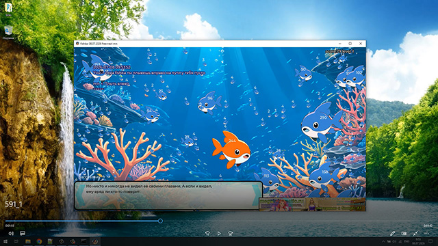Open the Recycle Bin desktop icon
This screenshot has height=246, width=438.
tap(8, 32)
